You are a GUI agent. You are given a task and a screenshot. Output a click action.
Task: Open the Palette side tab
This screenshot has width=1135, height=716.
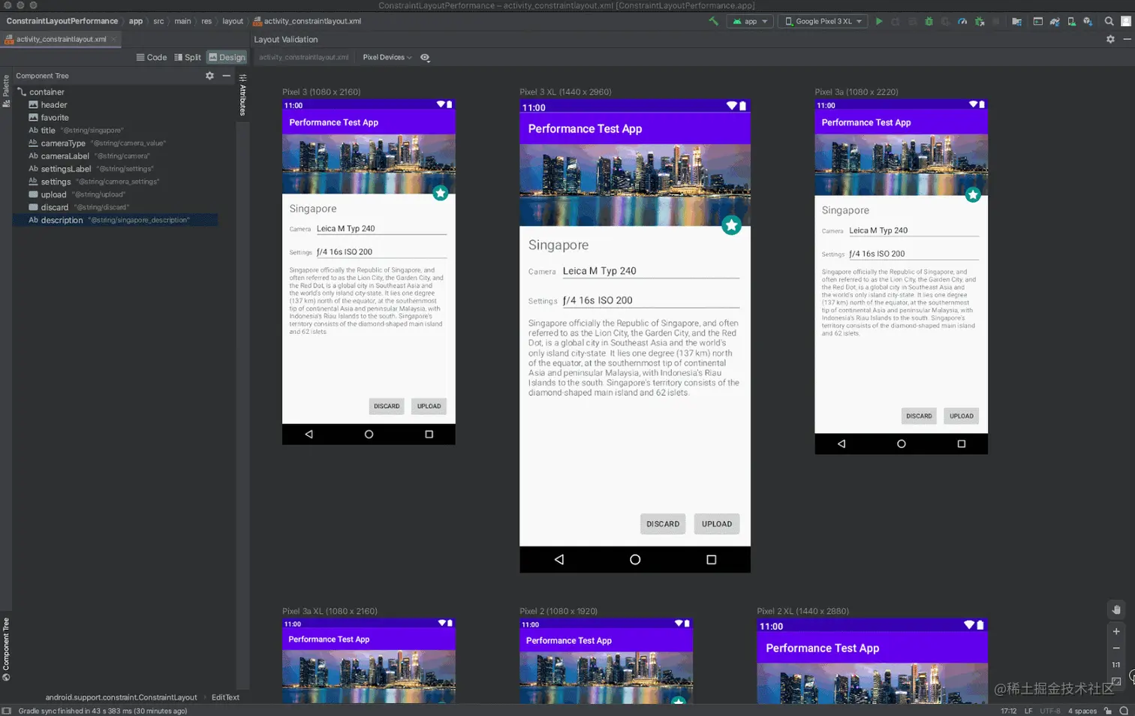(6, 91)
